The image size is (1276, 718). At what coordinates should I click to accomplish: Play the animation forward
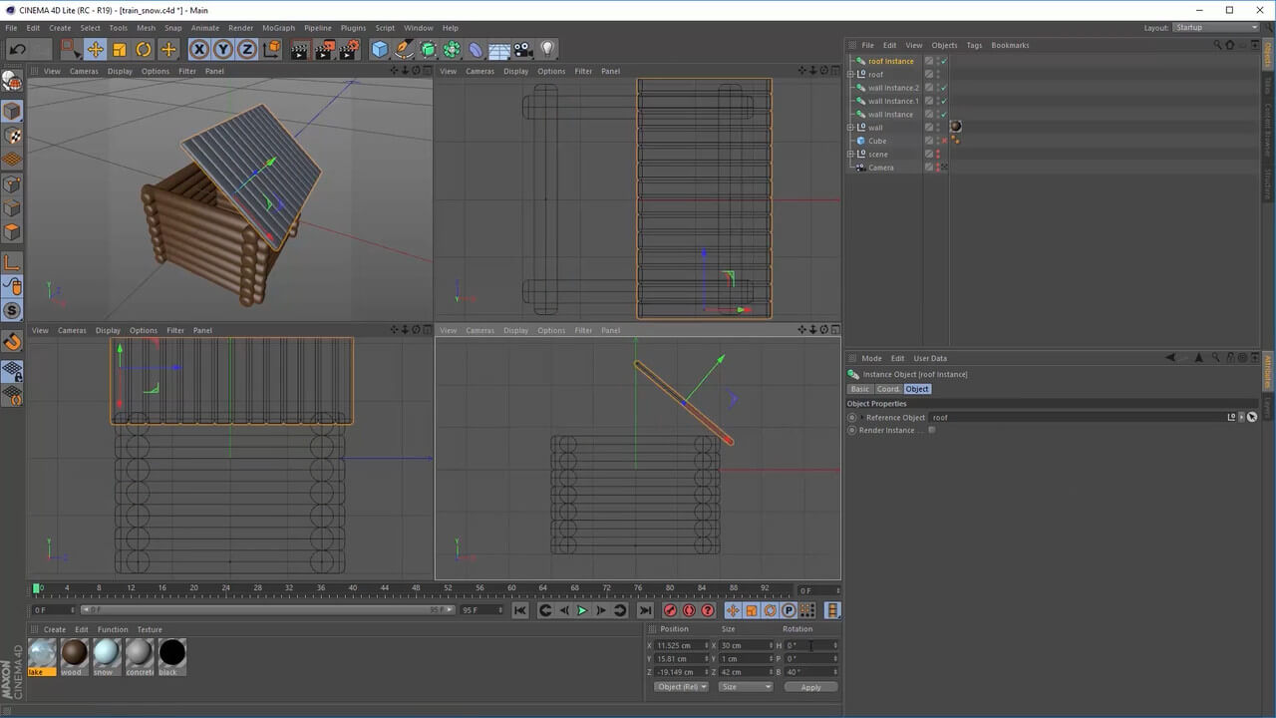pos(582,610)
